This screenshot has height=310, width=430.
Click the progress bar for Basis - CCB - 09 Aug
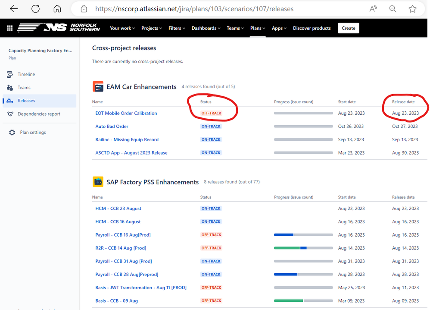[303, 301]
